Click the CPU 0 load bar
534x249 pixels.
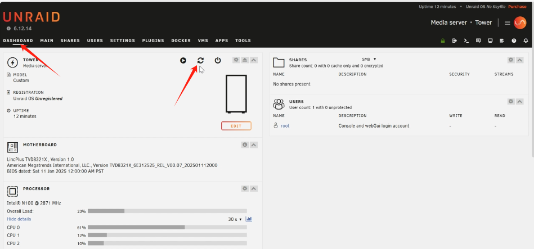[167, 227]
